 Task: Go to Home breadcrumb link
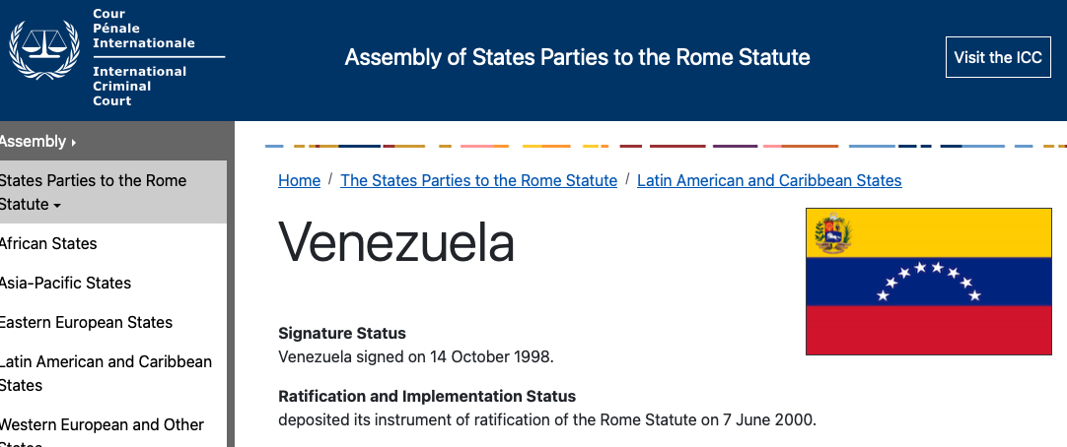point(299,180)
